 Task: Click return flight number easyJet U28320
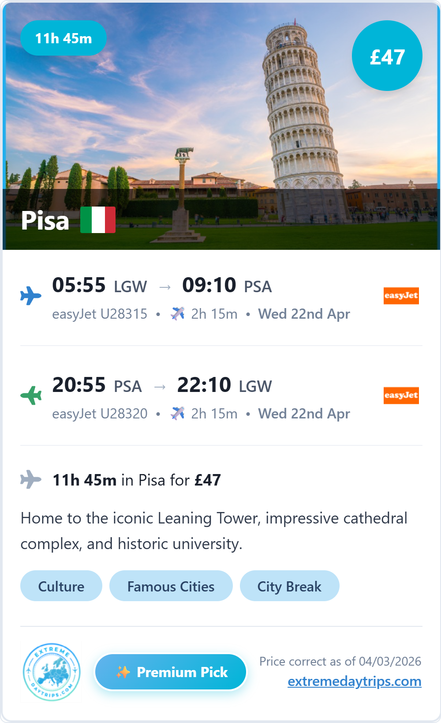click(100, 414)
